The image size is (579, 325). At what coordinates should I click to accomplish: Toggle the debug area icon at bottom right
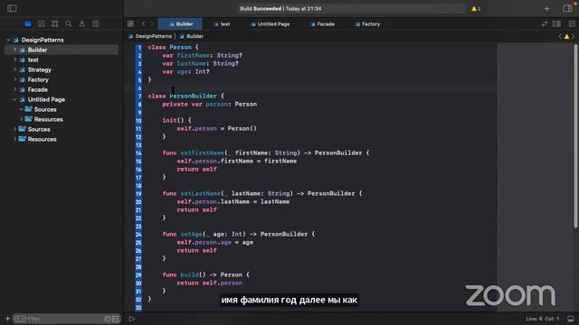[571, 319]
